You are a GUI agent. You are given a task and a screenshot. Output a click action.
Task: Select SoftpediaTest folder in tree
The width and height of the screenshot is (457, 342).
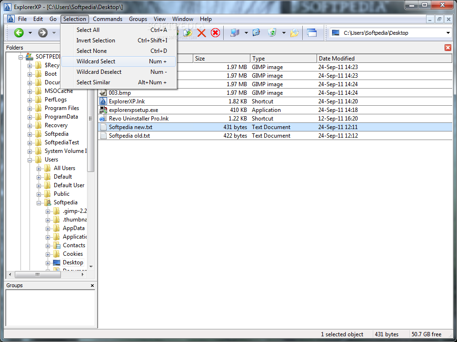tap(62, 142)
